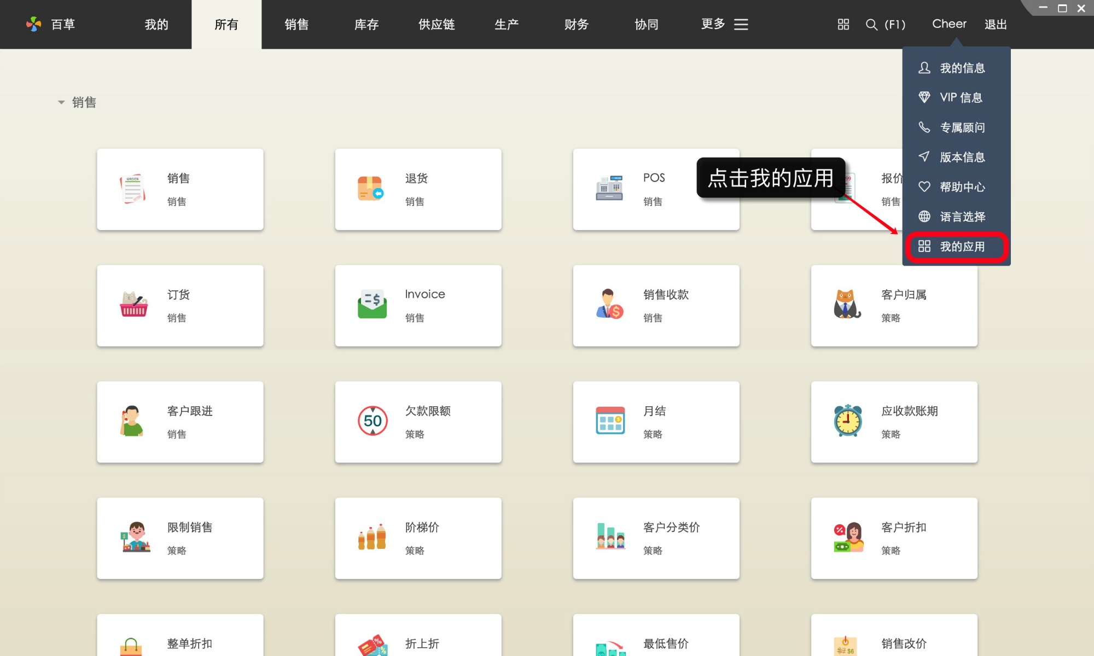Image resolution: width=1094 pixels, height=656 pixels.
Task: Switch to the 我的 tab
Action: pos(156,24)
